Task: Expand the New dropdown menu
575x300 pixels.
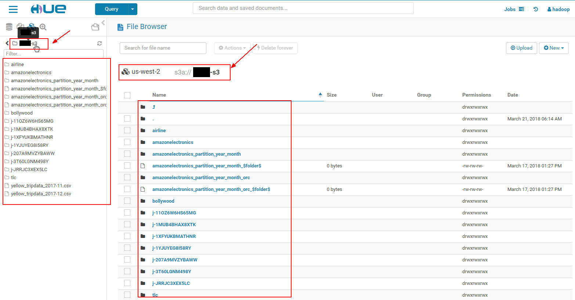Action: [554, 48]
